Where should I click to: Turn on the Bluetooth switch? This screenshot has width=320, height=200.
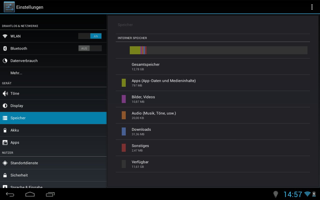[90, 48]
